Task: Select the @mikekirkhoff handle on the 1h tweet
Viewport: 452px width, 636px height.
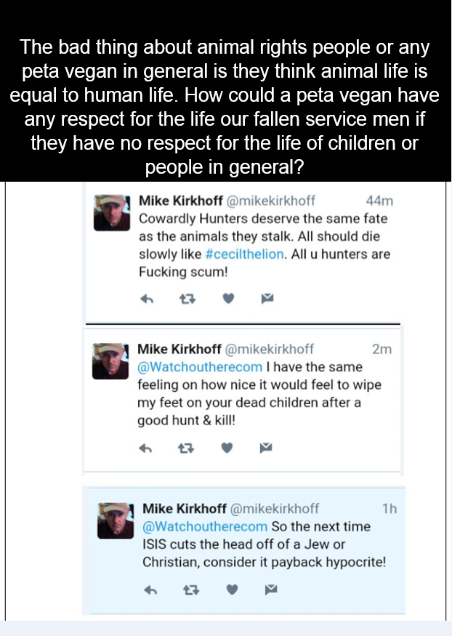Action: [274, 509]
